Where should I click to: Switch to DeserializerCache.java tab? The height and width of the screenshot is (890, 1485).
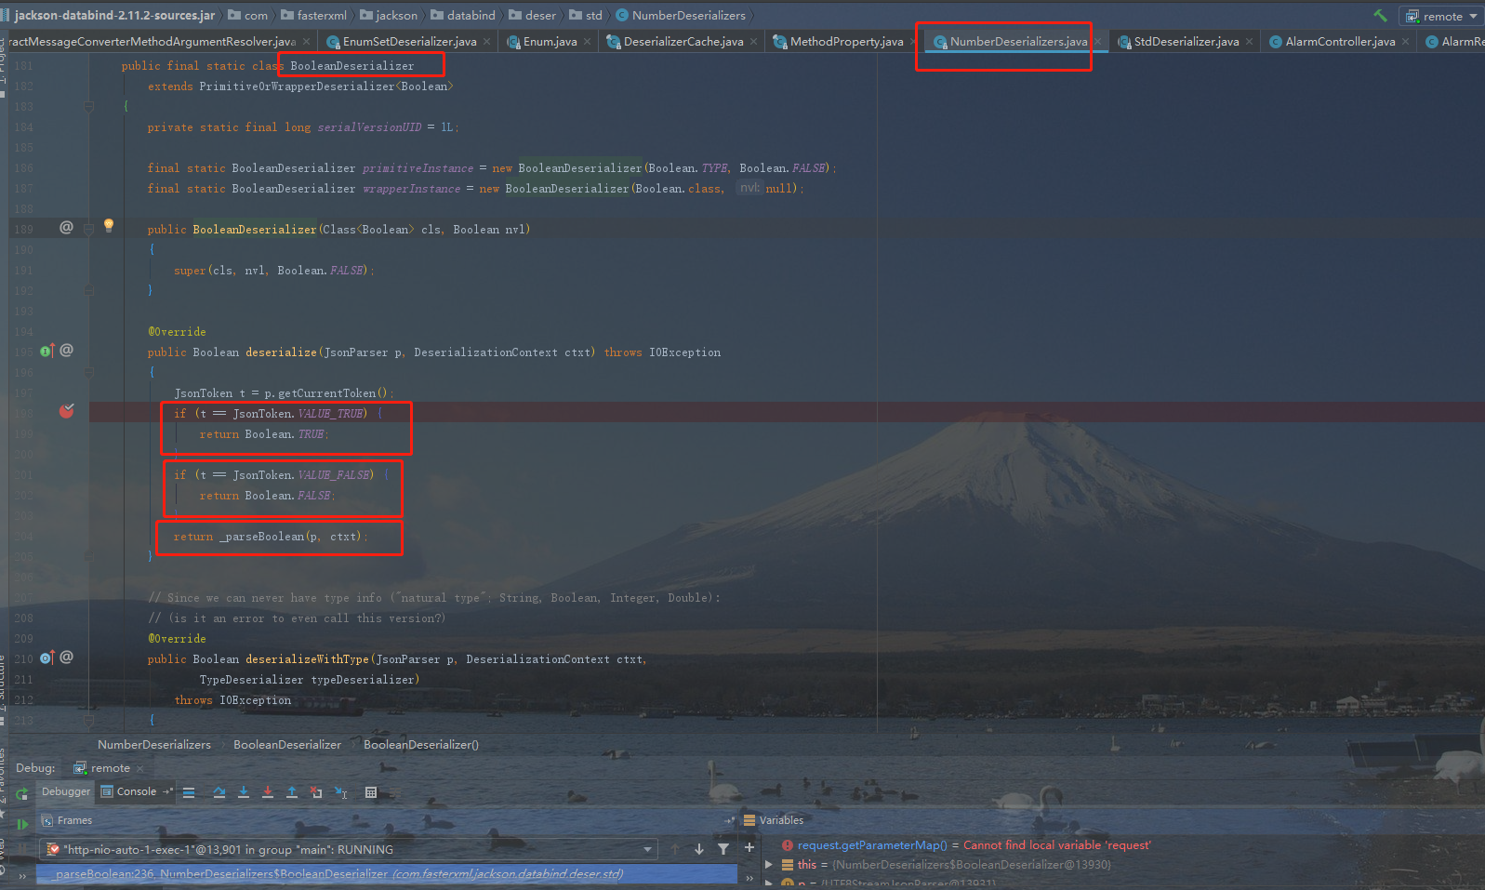[x=683, y=41]
